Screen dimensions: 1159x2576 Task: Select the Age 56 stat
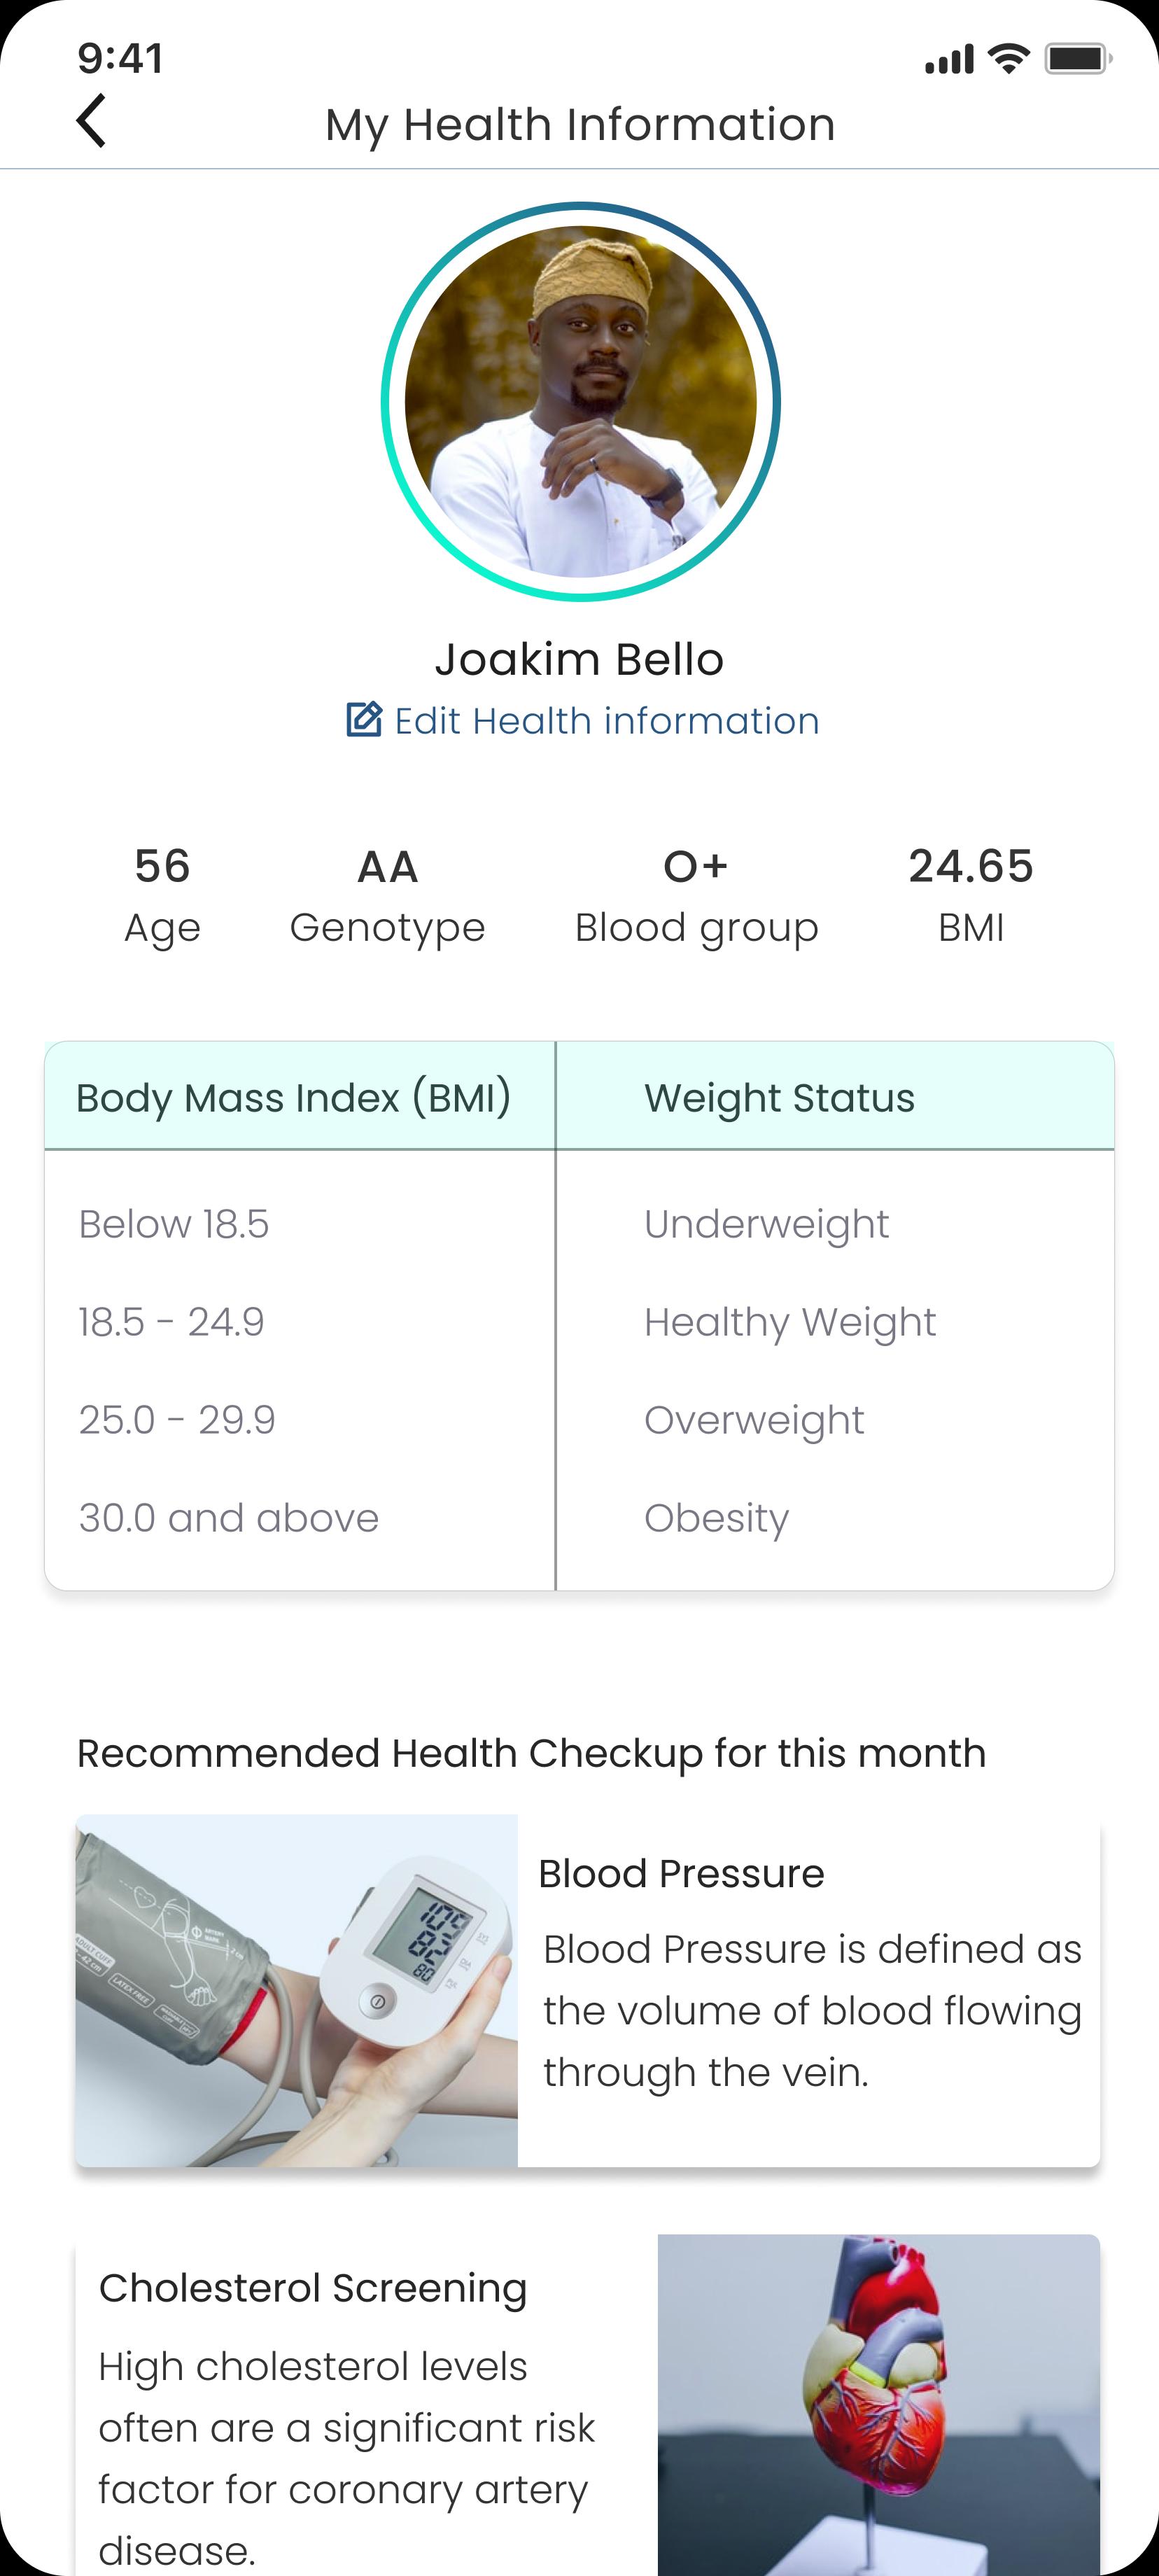[162, 896]
